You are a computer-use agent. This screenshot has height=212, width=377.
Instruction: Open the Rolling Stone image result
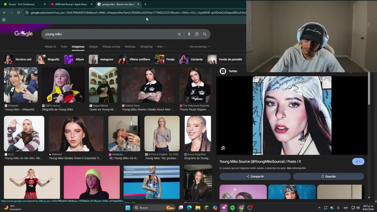click(x=148, y=85)
